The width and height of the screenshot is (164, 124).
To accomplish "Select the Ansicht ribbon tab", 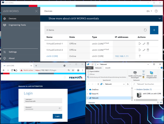I will coord(108,68).
